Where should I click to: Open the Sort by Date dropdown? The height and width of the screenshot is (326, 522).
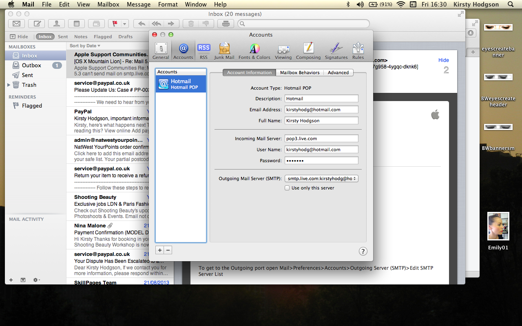tap(85, 46)
